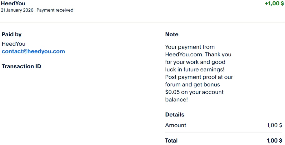Image resolution: width=285 pixels, height=145 pixels.
Task: Click the 21 January 2026 date
Action: coord(17,10)
